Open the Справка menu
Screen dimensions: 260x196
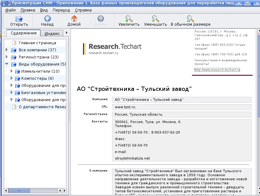83,10
